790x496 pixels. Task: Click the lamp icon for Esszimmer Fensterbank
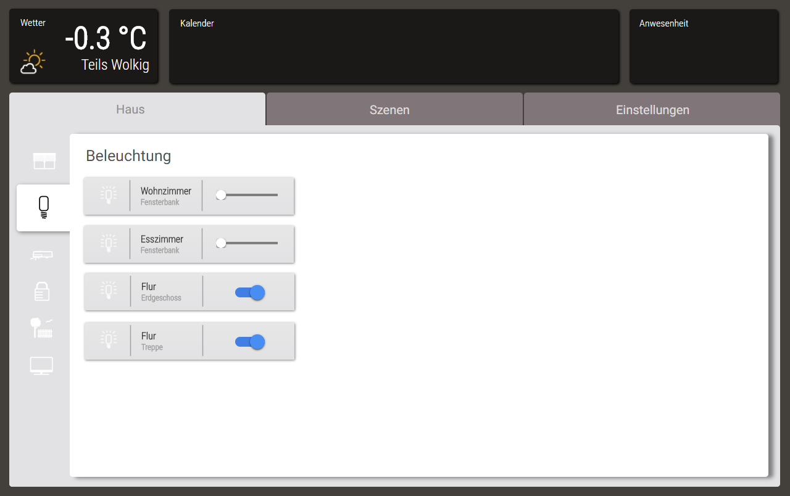click(x=109, y=244)
